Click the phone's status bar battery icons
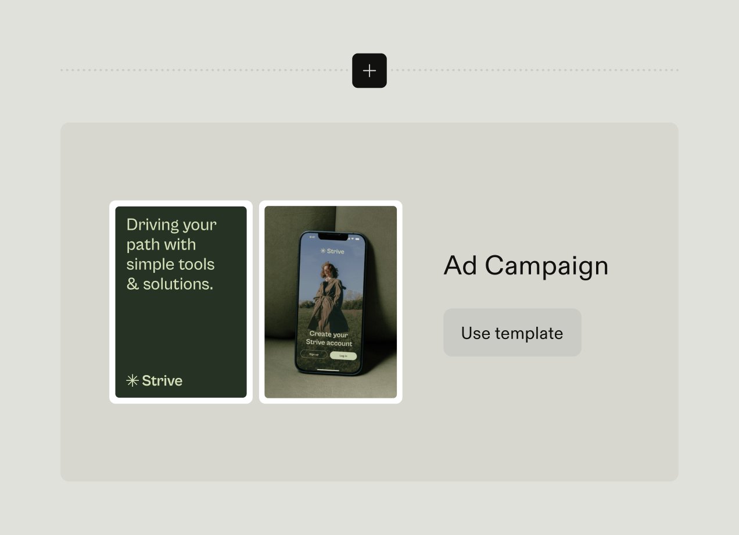 [353, 237]
